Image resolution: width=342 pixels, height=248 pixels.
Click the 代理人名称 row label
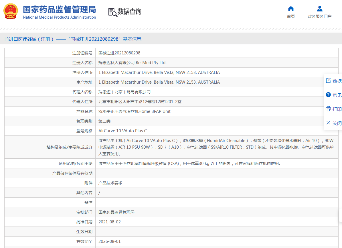[x=82, y=92]
